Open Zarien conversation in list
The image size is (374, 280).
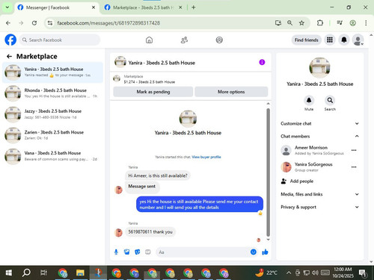pos(52,135)
